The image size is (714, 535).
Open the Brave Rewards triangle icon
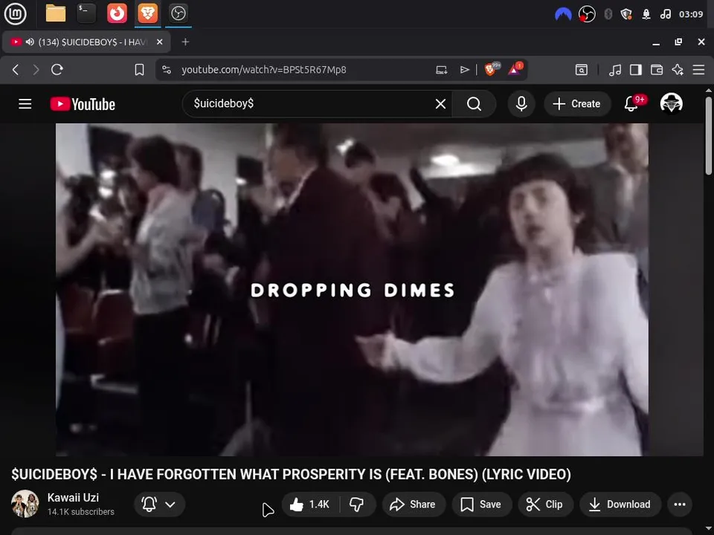(515, 69)
